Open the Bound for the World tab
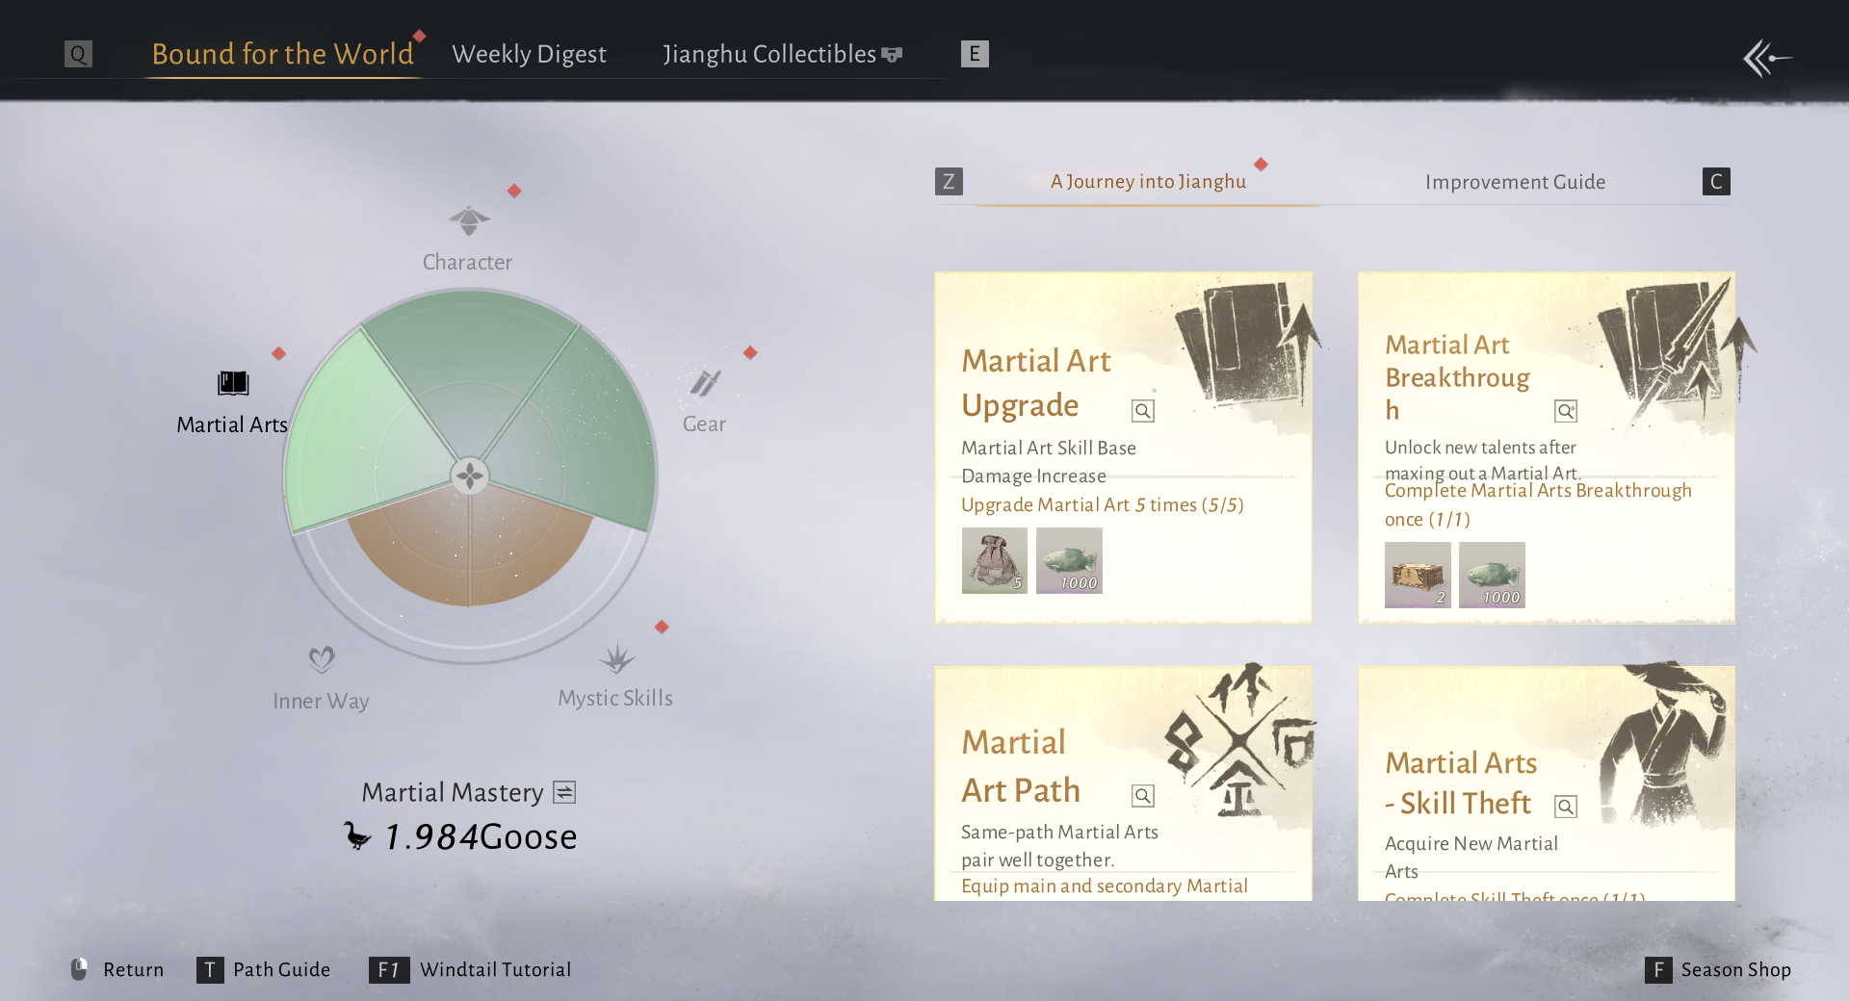This screenshot has height=1001, width=1849. pyautogui.click(x=282, y=54)
